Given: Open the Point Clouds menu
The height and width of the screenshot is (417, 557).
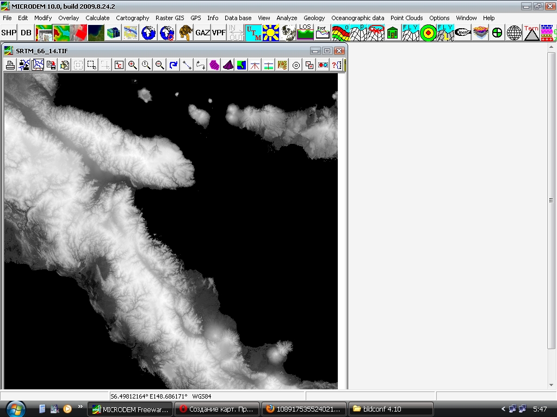Looking at the screenshot, I should tap(407, 18).
